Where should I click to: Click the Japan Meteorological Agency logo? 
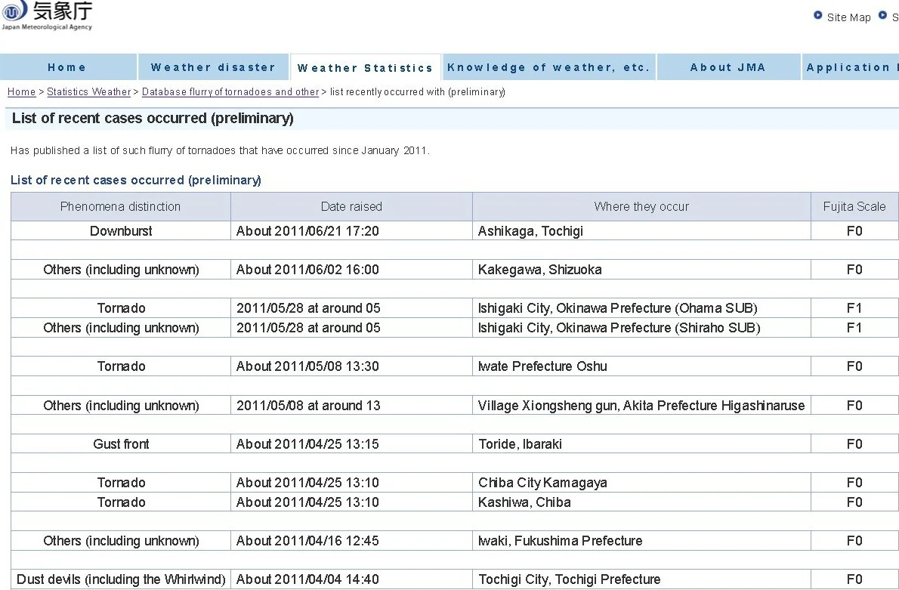click(47, 15)
